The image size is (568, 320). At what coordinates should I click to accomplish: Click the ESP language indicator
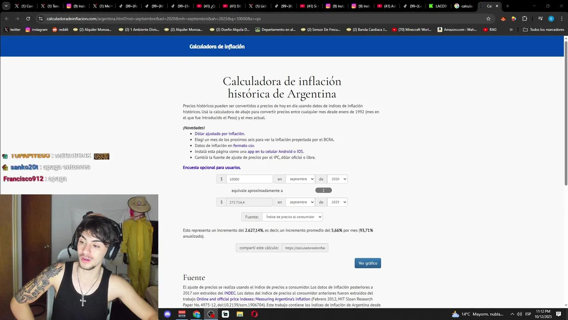click(x=528, y=314)
